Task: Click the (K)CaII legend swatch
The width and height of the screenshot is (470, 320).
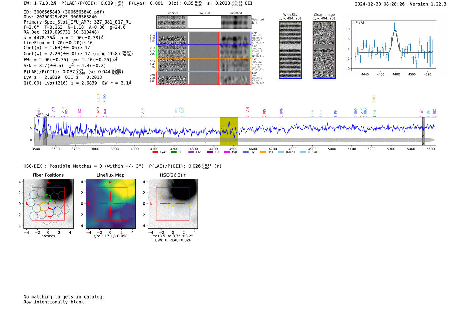Action: (x=281, y=152)
